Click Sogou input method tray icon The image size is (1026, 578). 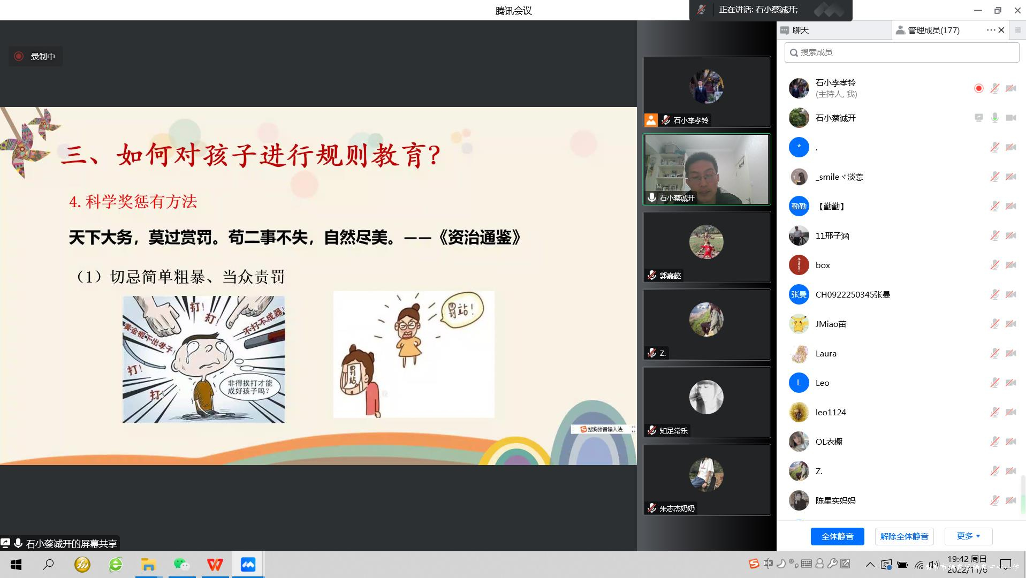tap(754, 564)
